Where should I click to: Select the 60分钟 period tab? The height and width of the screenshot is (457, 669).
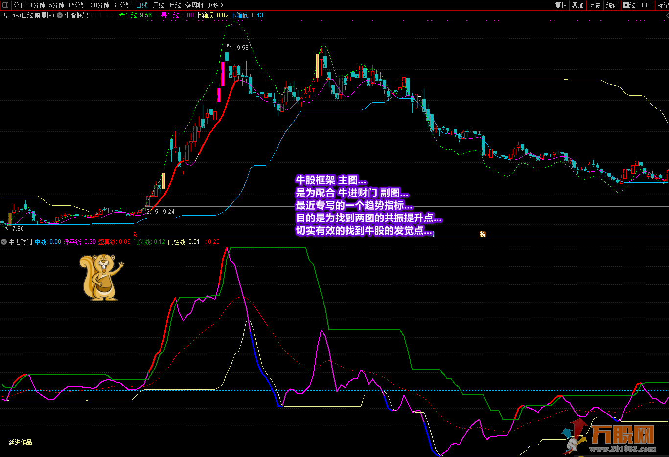(x=122, y=5)
